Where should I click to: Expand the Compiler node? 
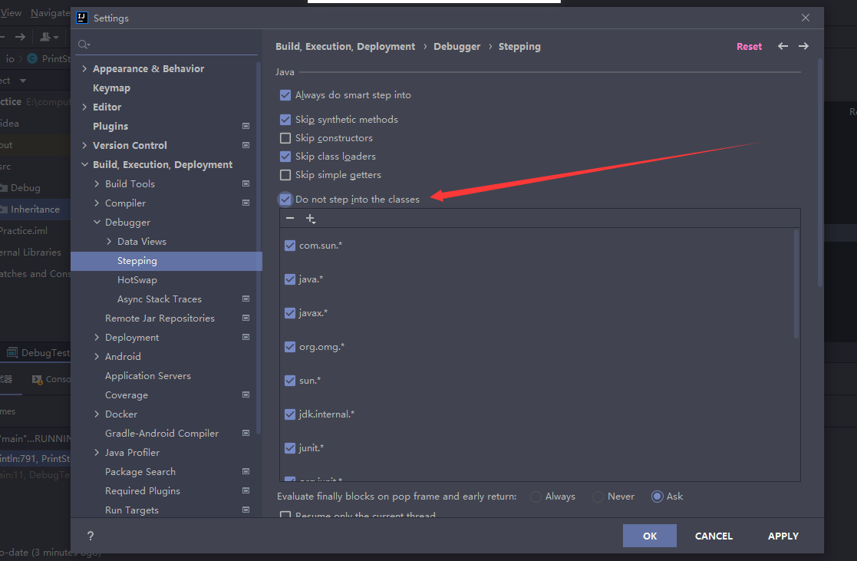point(97,203)
